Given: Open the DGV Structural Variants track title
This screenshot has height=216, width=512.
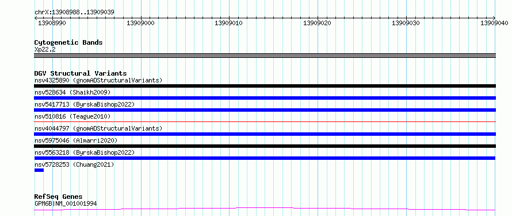Looking at the screenshot, I should pos(81,73).
